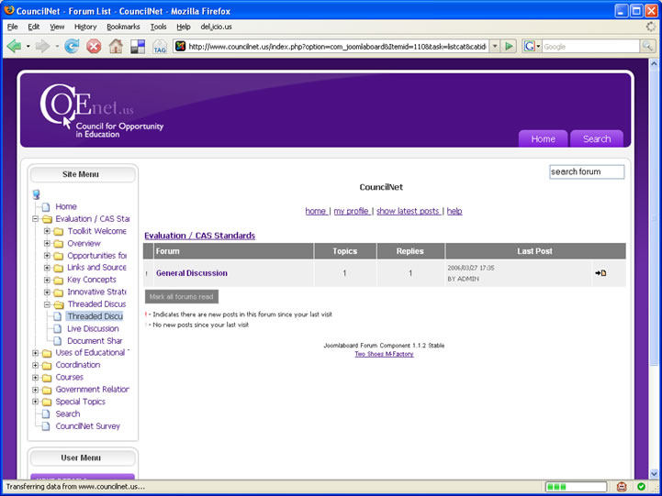Image resolution: width=662 pixels, height=496 pixels.
Task: Click the Mark all forums read button
Action: pyautogui.click(x=182, y=296)
